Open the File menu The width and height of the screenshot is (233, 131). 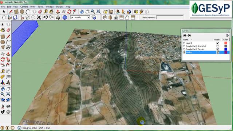(3, 7)
